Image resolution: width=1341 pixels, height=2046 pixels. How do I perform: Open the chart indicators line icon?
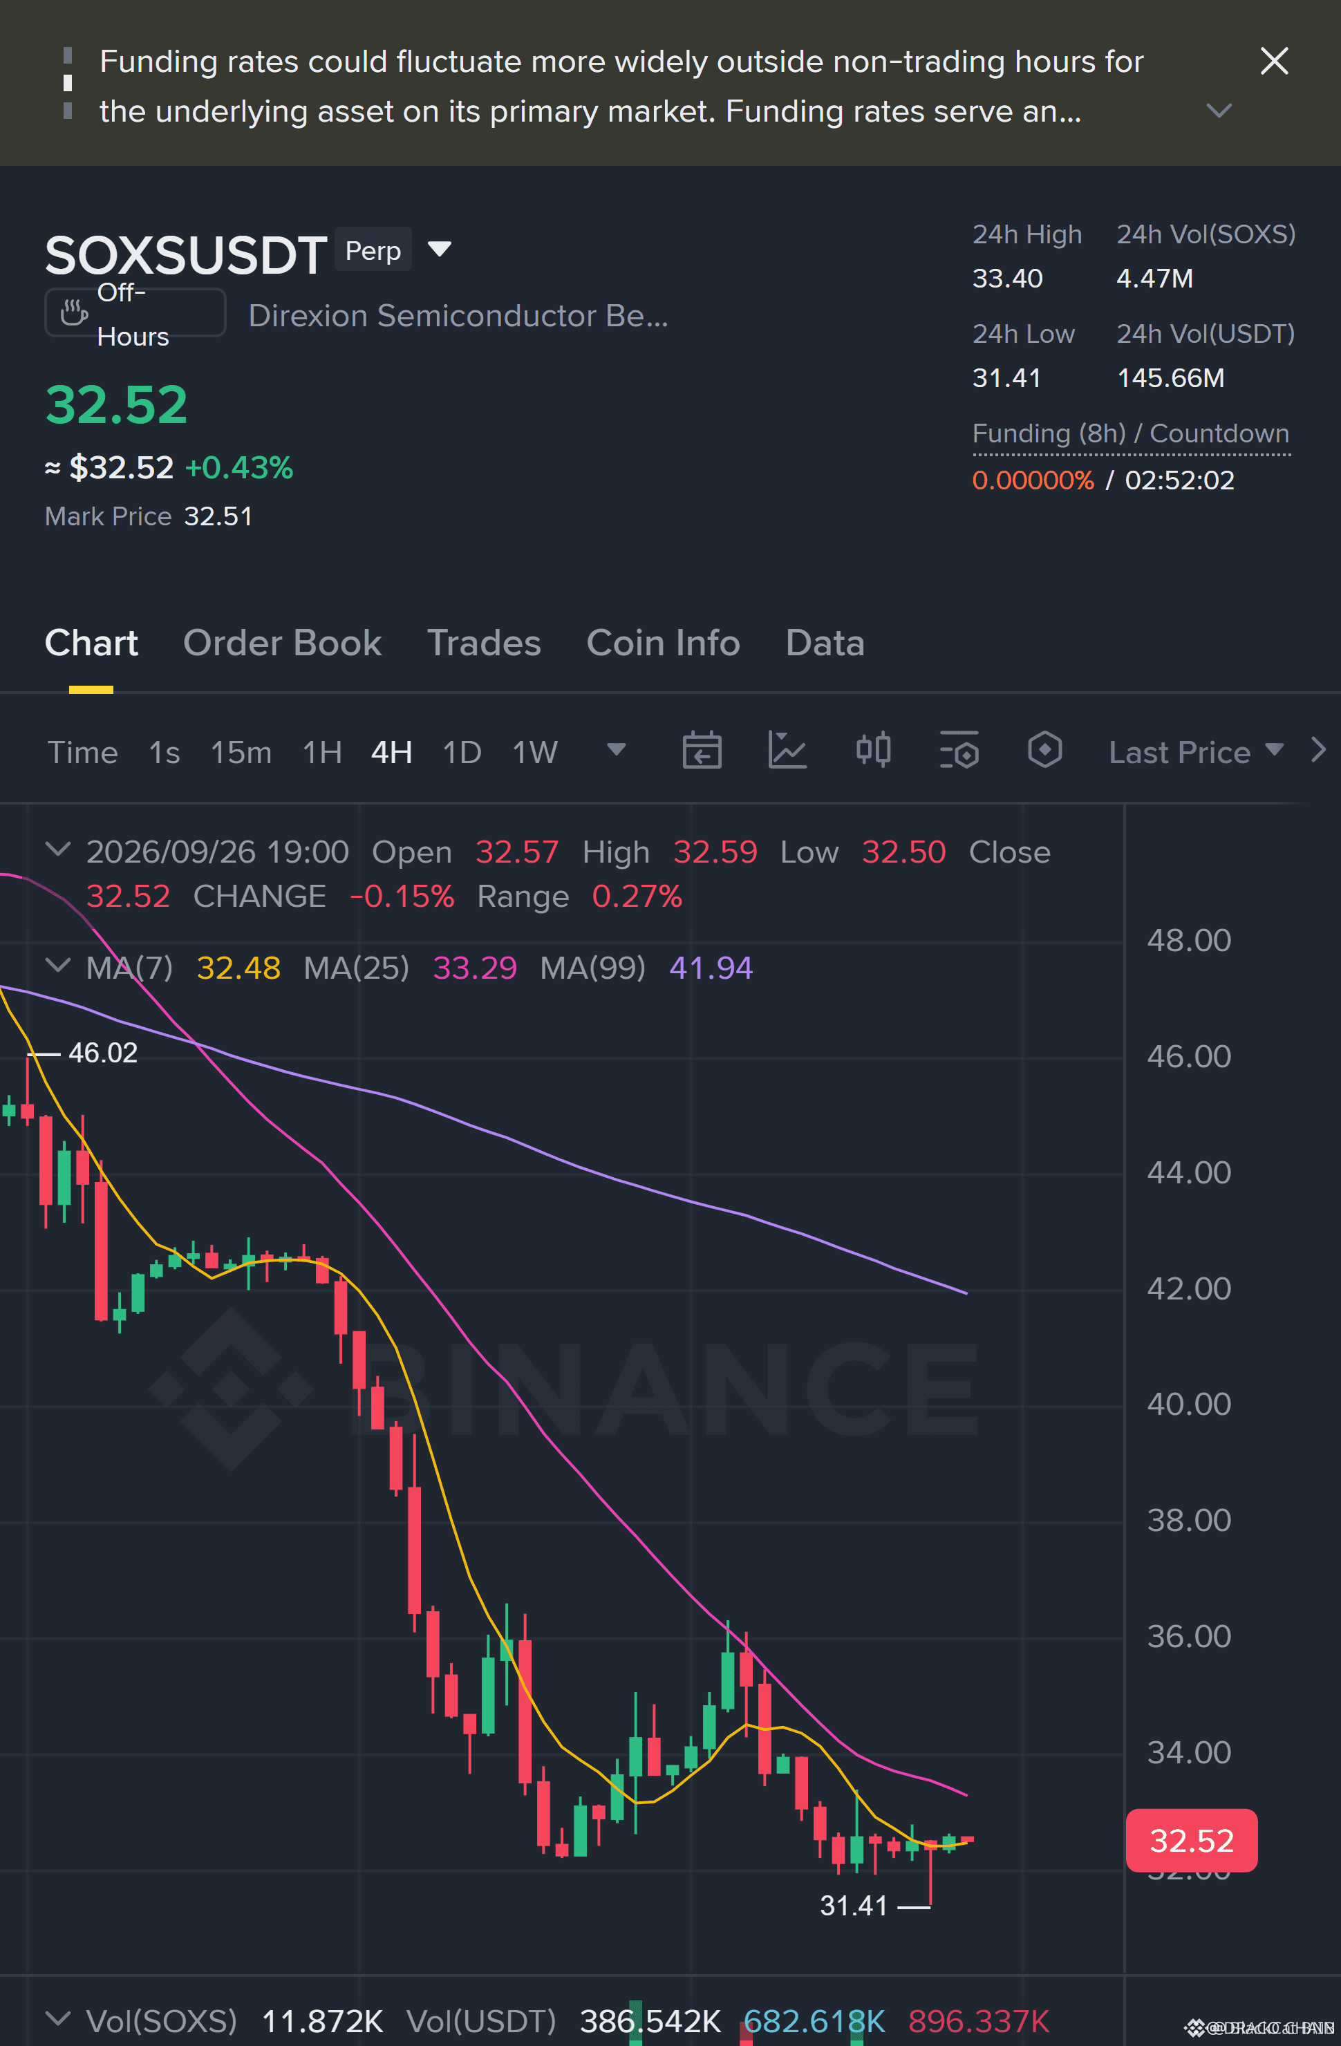pyautogui.click(x=787, y=751)
